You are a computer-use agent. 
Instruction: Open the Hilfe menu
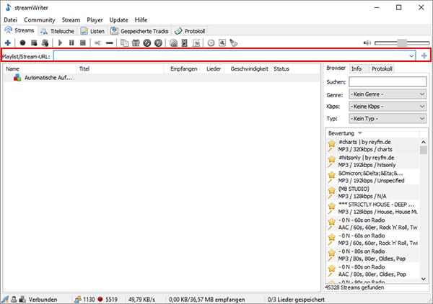141,20
